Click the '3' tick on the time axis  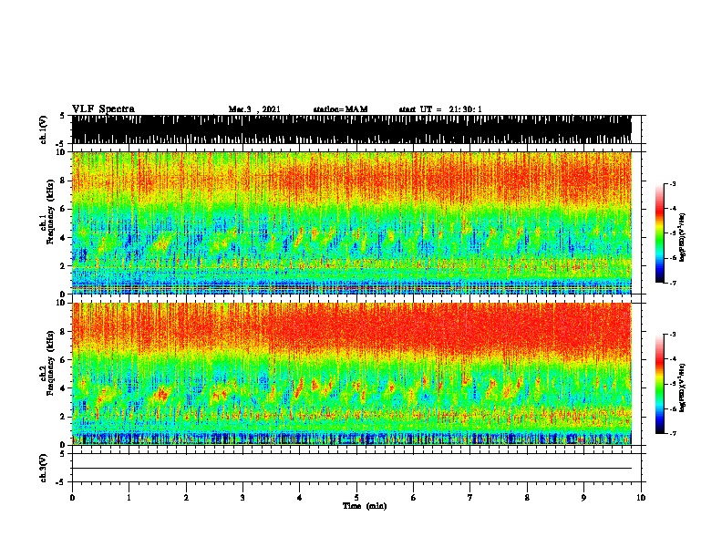coord(242,498)
